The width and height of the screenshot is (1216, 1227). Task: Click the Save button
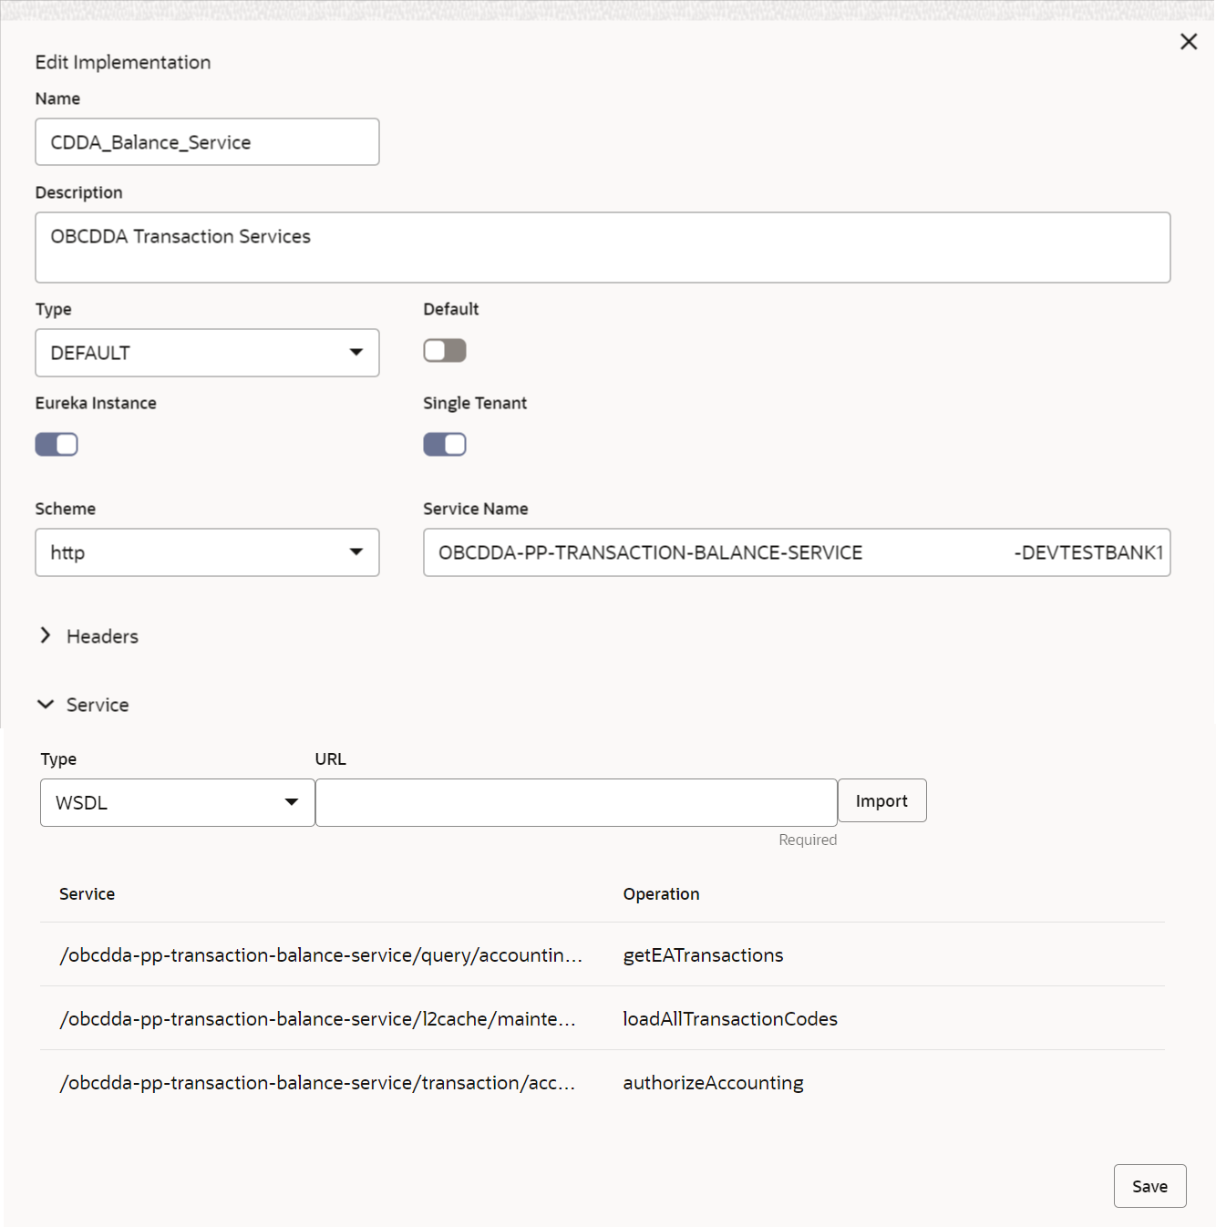tap(1149, 1186)
